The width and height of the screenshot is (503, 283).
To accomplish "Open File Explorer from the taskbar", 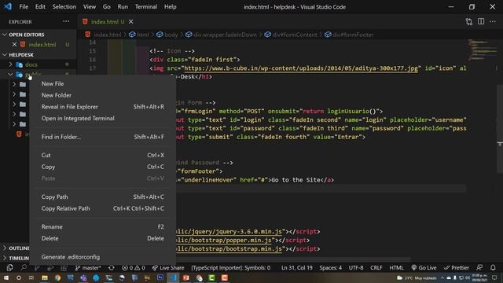I will (x=45, y=277).
